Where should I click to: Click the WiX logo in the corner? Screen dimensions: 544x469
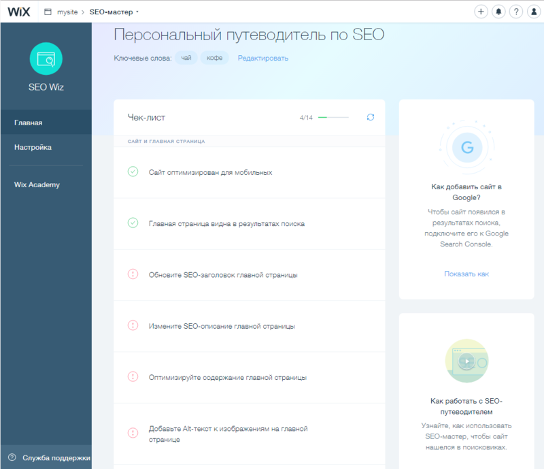pos(18,11)
